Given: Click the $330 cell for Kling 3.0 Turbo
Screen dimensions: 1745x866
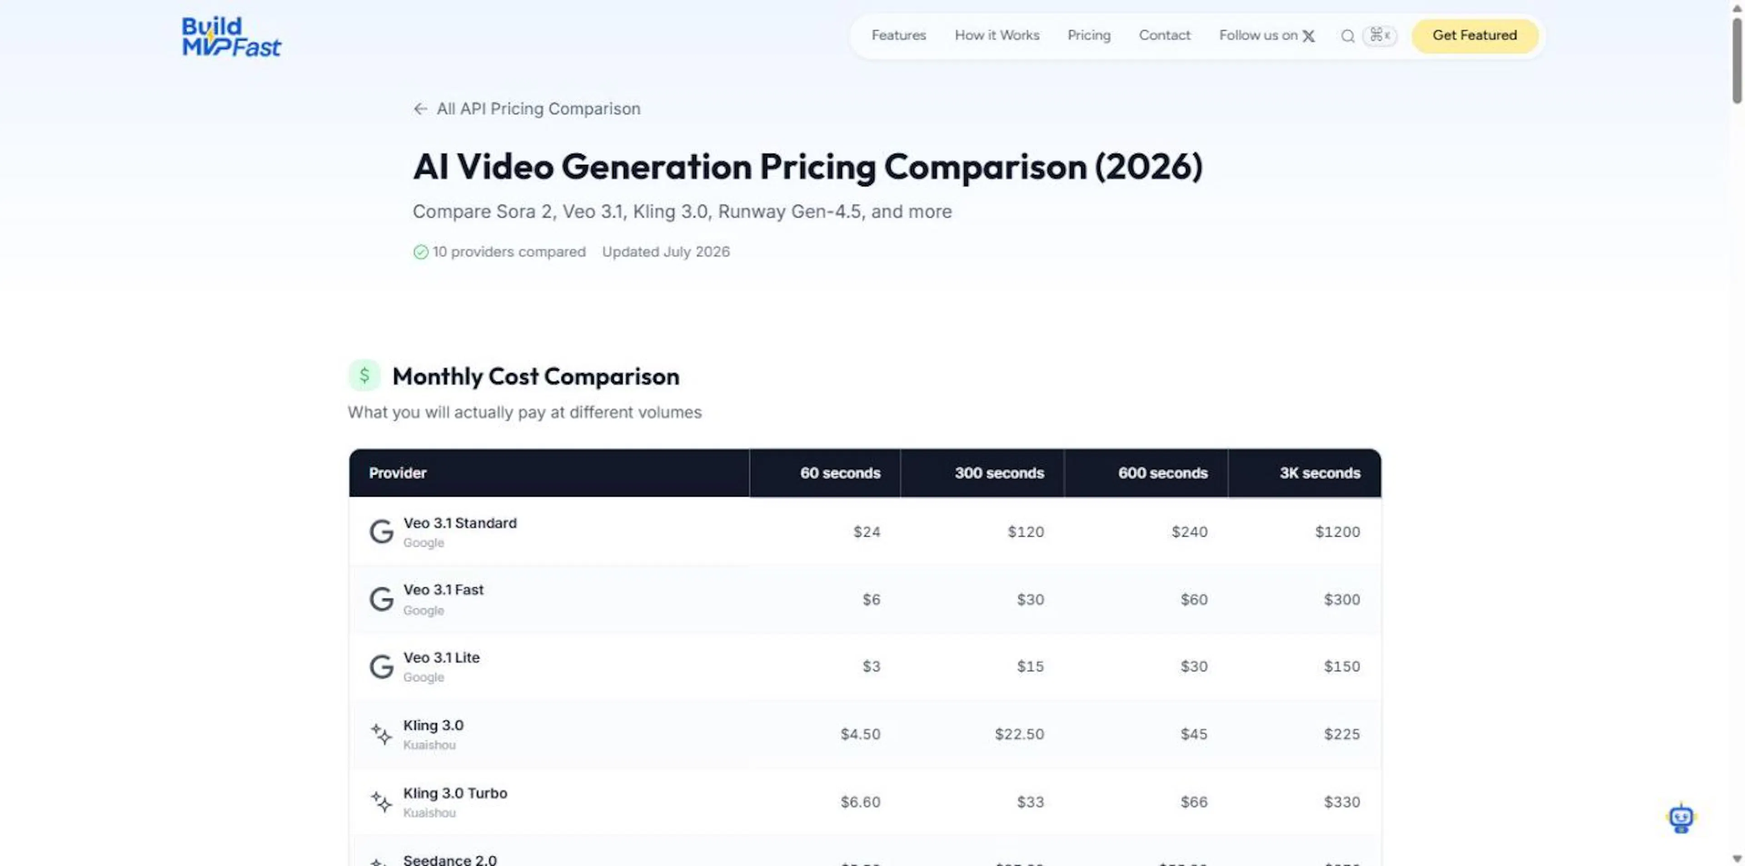Looking at the screenshot, I should 1342,801.
